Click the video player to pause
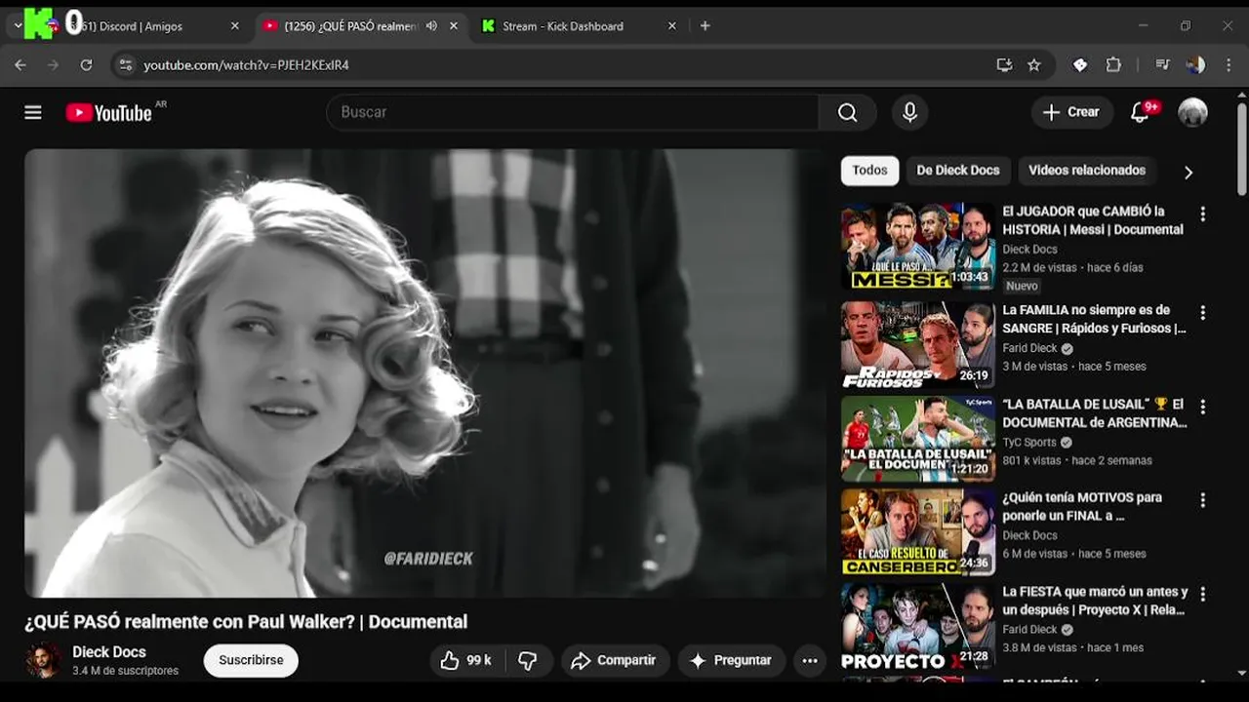 (424, 373)
